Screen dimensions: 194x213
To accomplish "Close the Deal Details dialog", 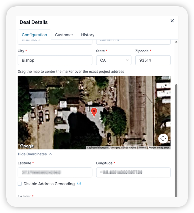I will (172, 21).
